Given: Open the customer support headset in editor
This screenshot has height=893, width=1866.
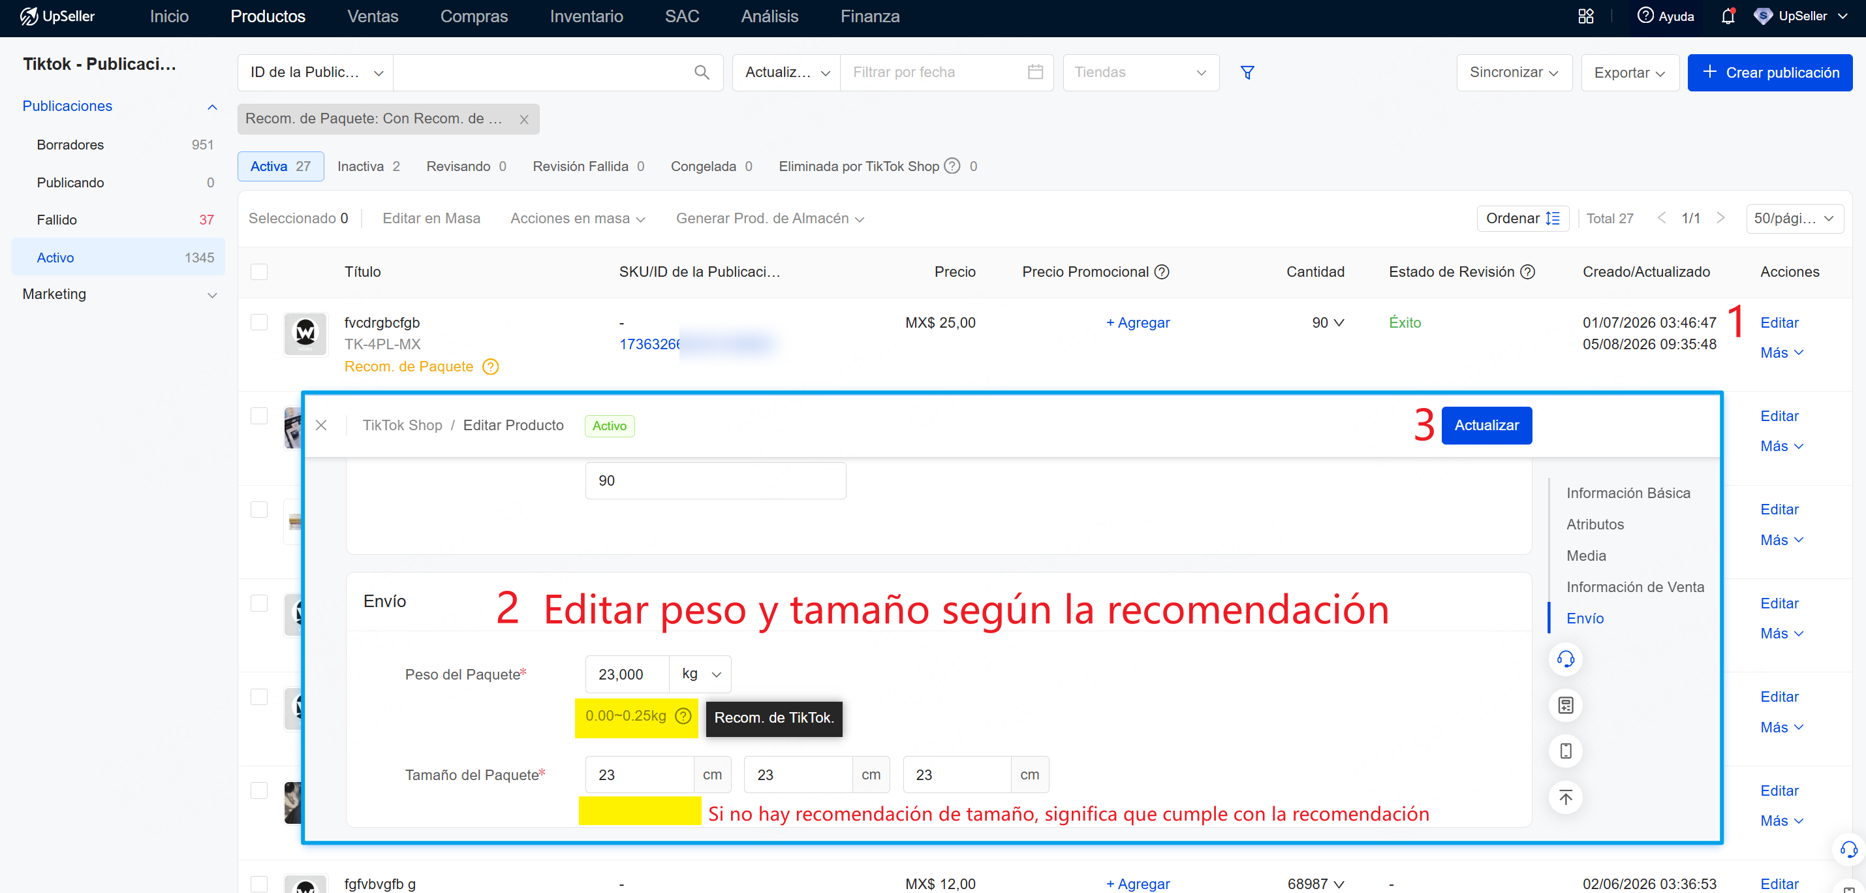Looking at the screenshot, I should pos(1565,659).
